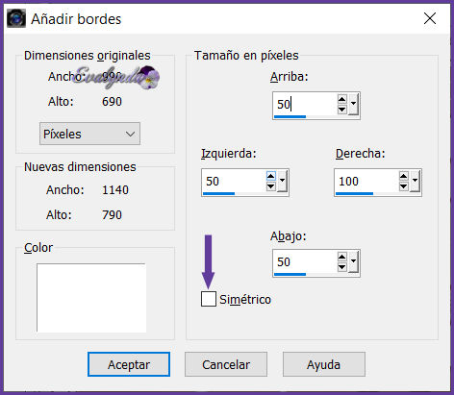Image resolution: width=454 pixels, height=395 pixels.
Task: Decrease the Abajo value with down arrow
Action: tap(342, 267)
